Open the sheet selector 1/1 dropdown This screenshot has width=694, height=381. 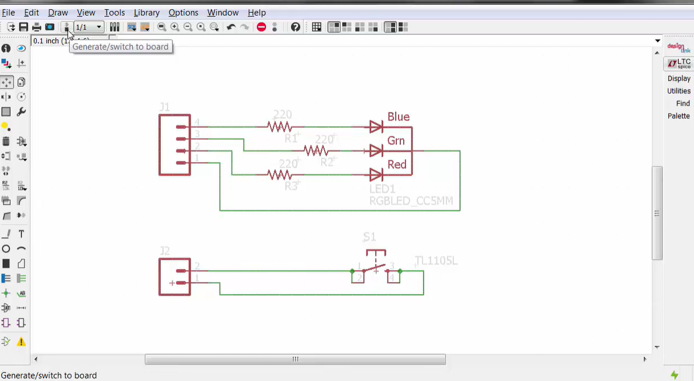(89, 27)
